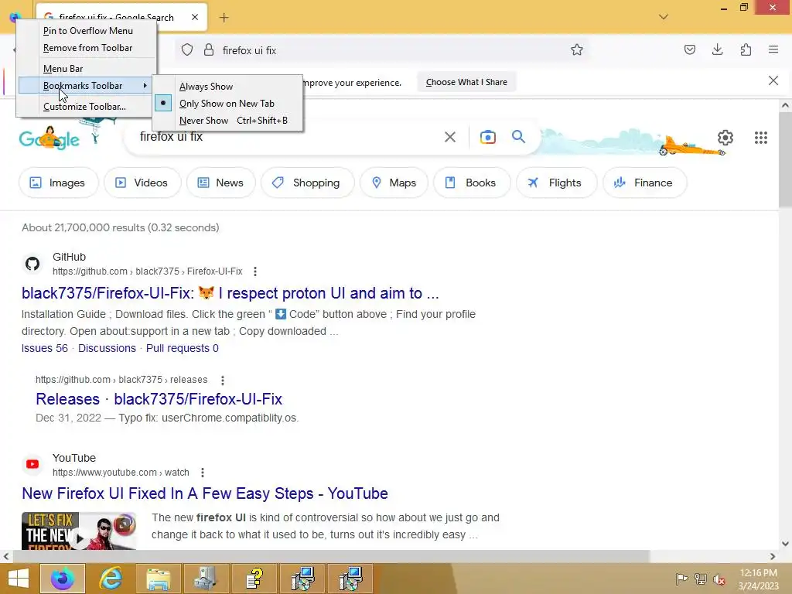Open File Explorer from taskbar

[159, 579]
